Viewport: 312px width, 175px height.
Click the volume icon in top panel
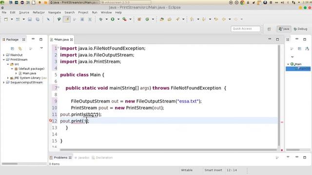pyautogui.click(x=282, y=2)
